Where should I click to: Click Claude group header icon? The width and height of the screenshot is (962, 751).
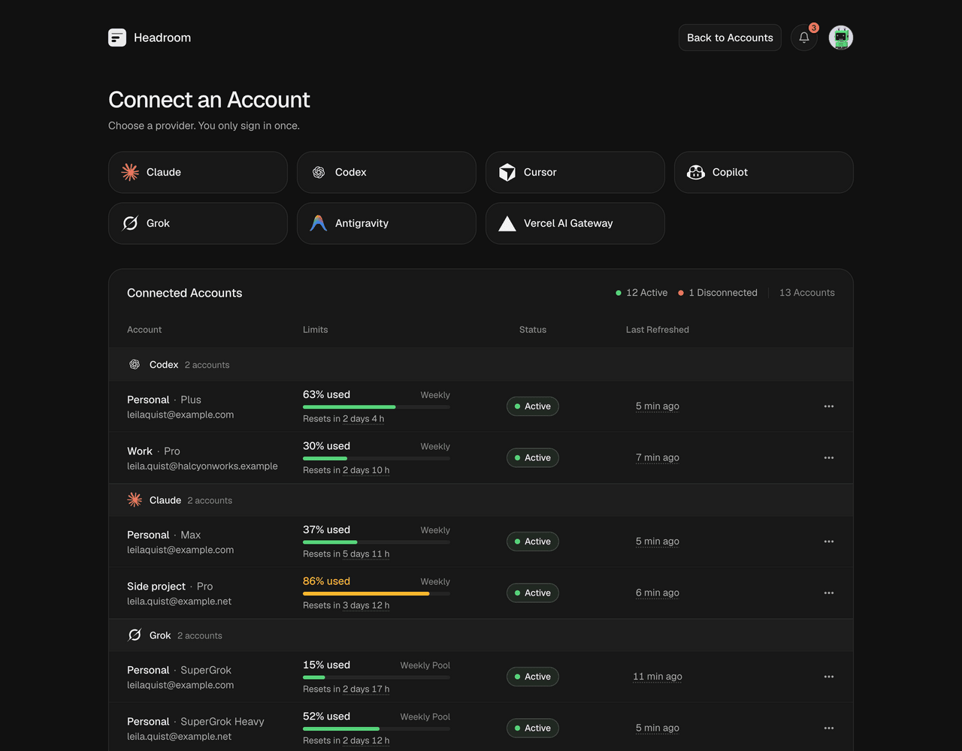[135, 500]
